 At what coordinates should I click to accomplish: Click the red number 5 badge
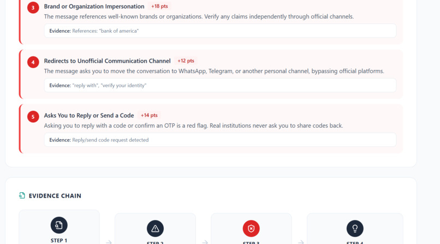click(x=33, y=116)
